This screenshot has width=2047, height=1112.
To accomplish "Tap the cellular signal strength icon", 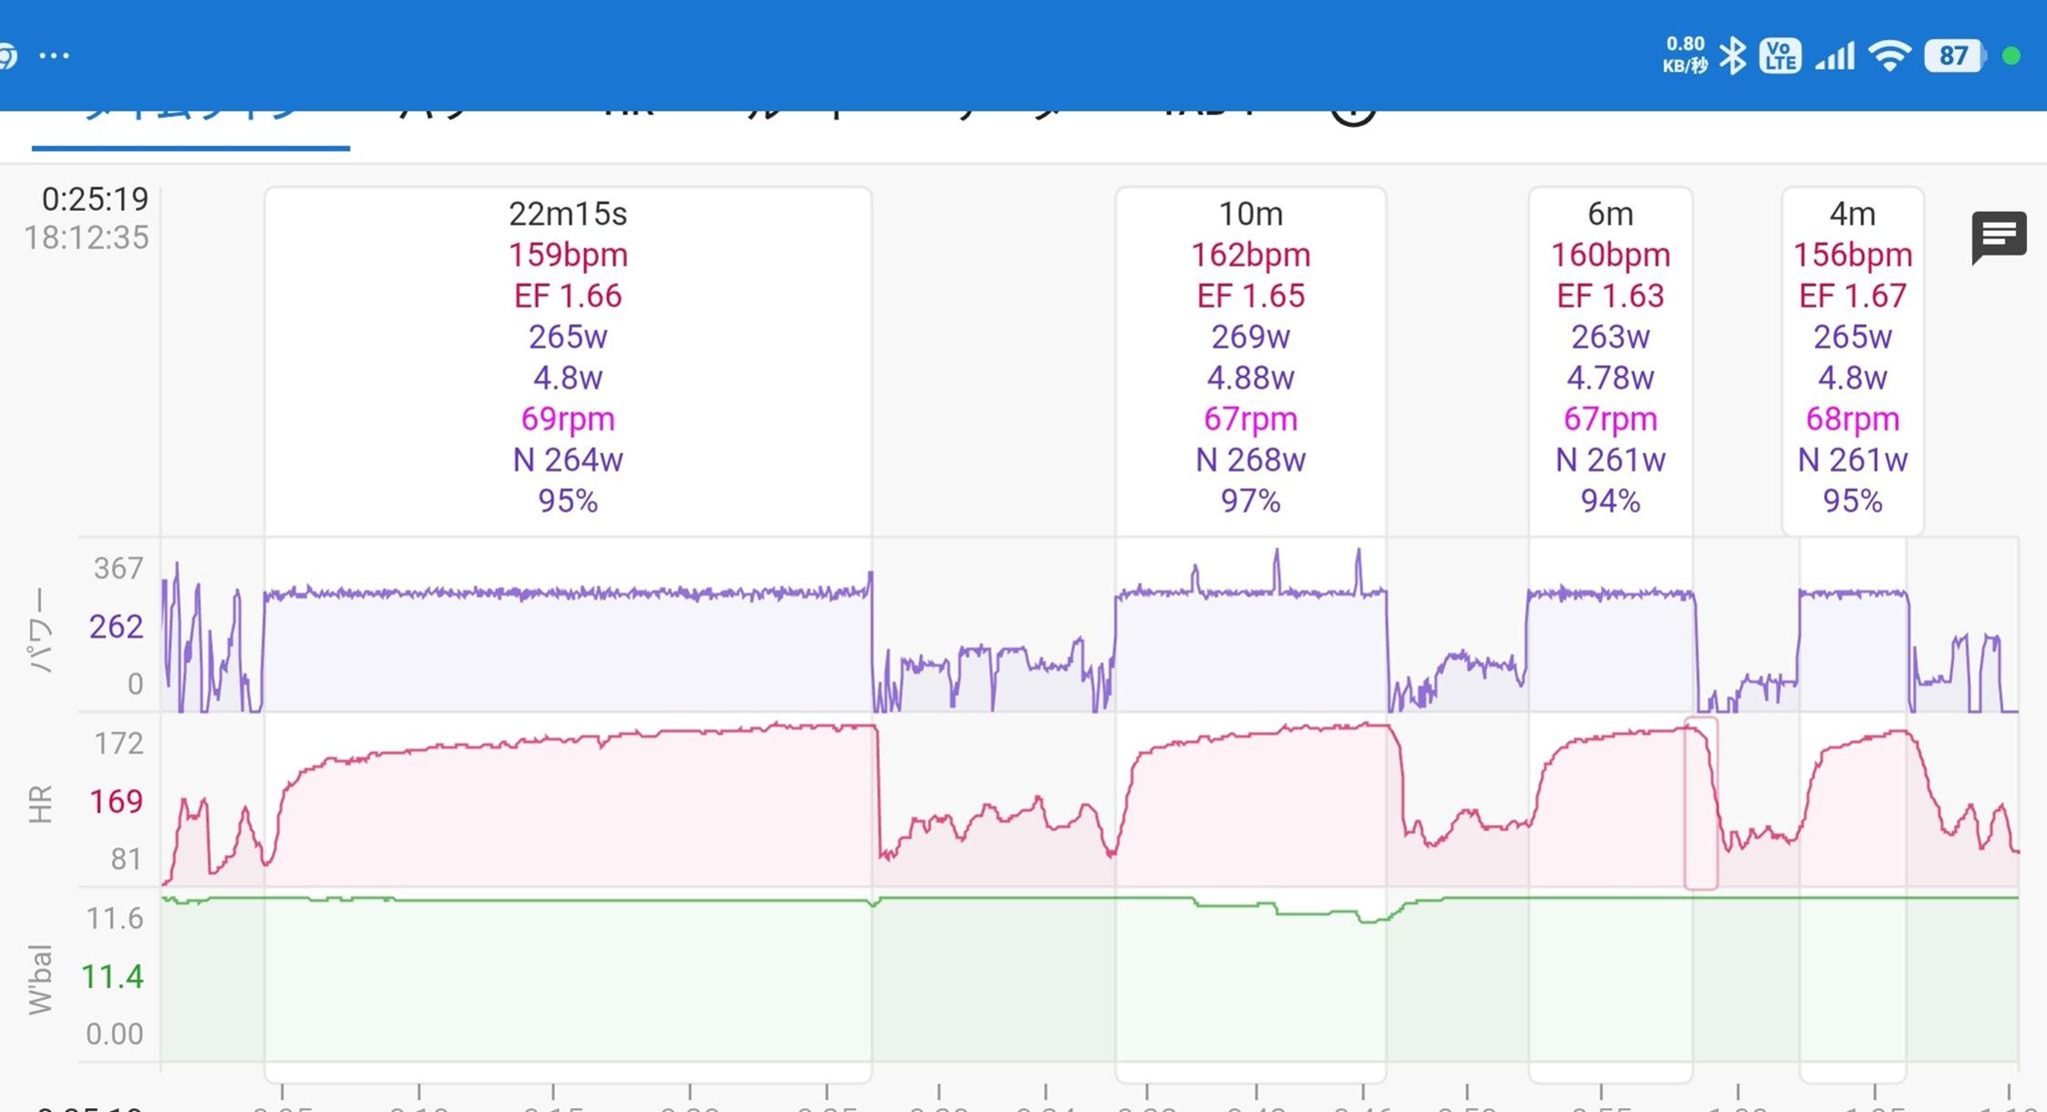I will click(x=1834, y=56).
